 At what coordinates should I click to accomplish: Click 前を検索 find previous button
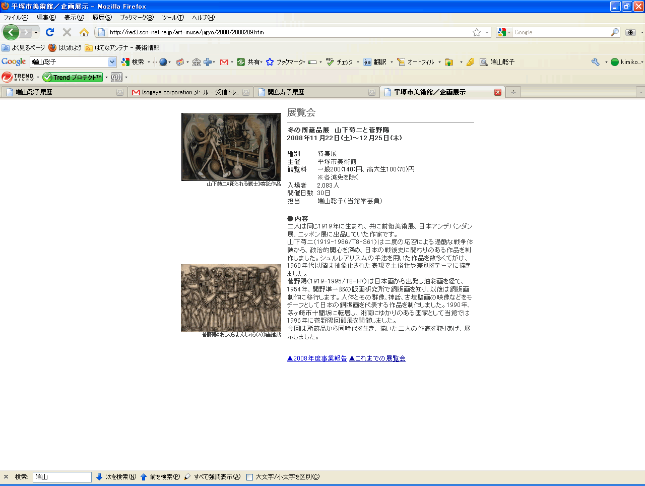coord(160,477)
